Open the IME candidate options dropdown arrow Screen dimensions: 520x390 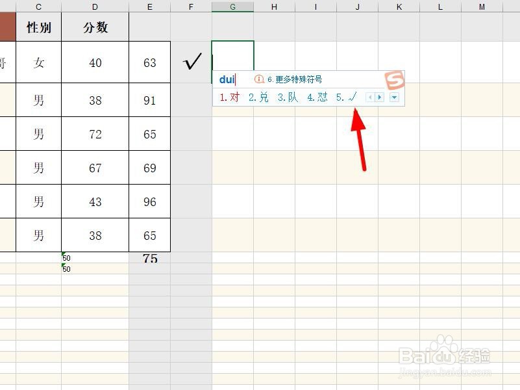pyautogui.click(x=395, y=97)
